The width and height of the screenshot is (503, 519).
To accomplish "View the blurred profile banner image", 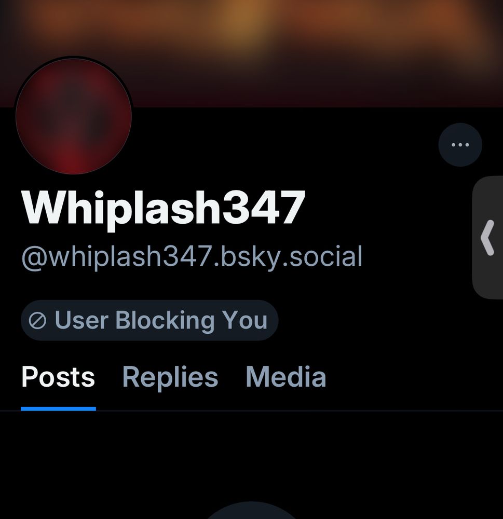I will (251, 53).
